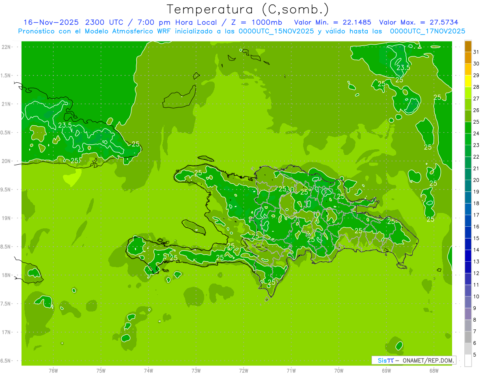Screen dimensions: 487x376
Task: Click the '73W' longitude axis label
Action: [196, 371]
